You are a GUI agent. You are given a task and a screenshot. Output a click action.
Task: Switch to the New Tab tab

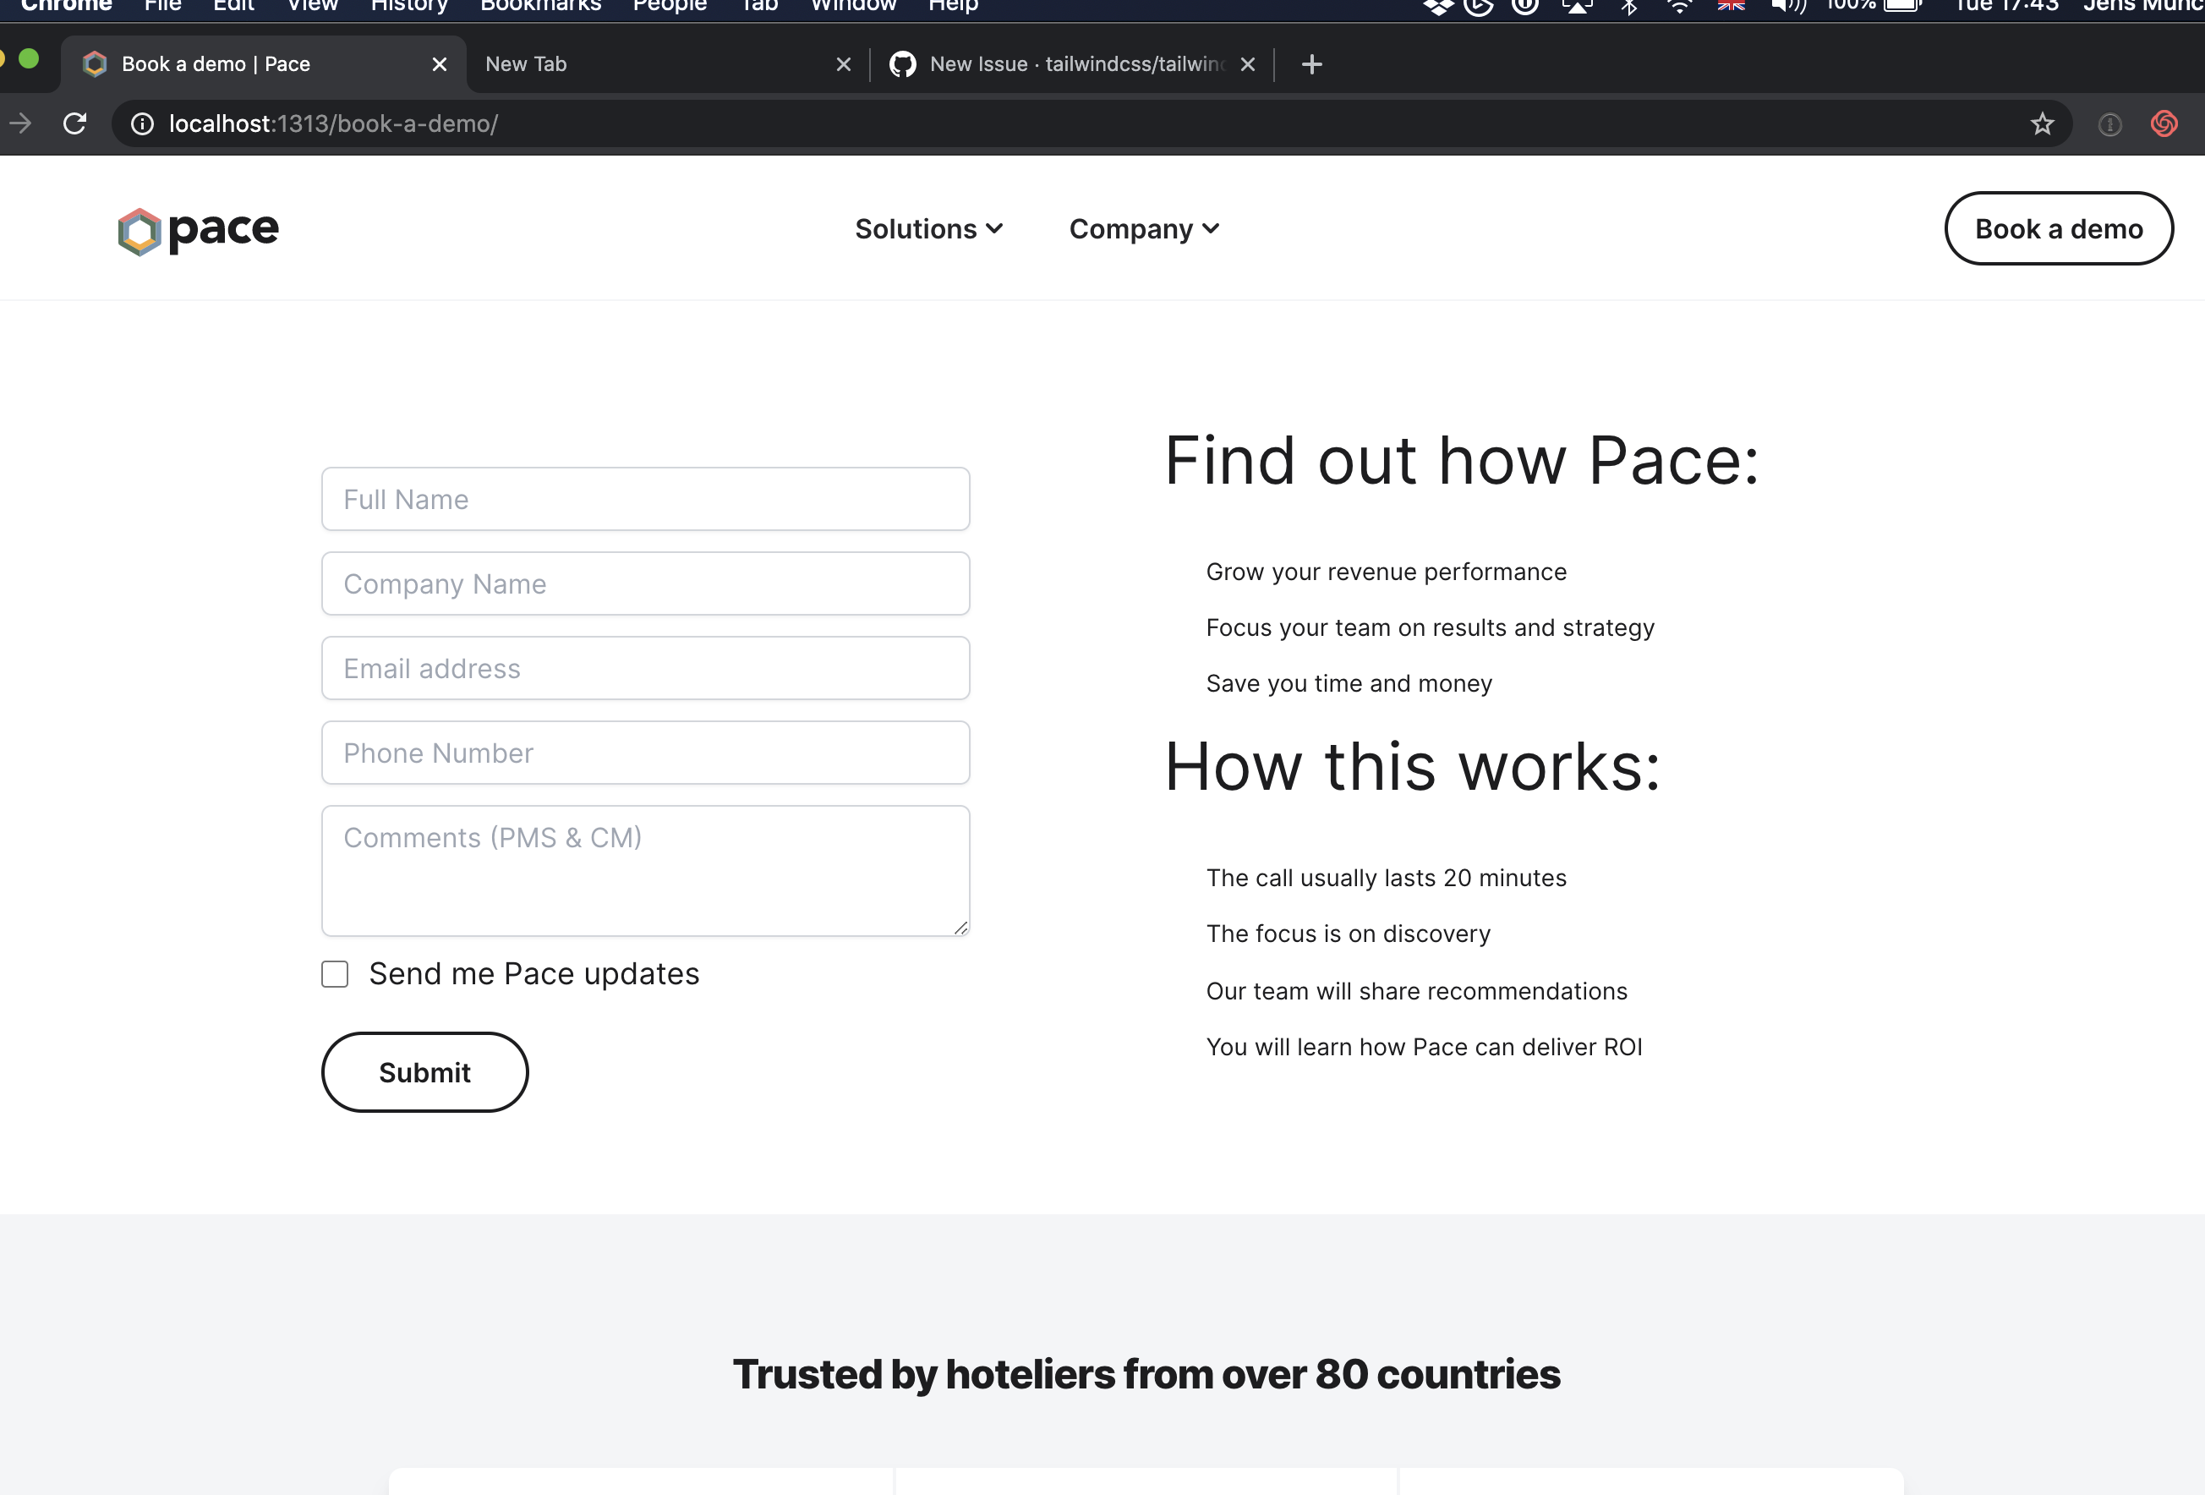click(616, 63)
